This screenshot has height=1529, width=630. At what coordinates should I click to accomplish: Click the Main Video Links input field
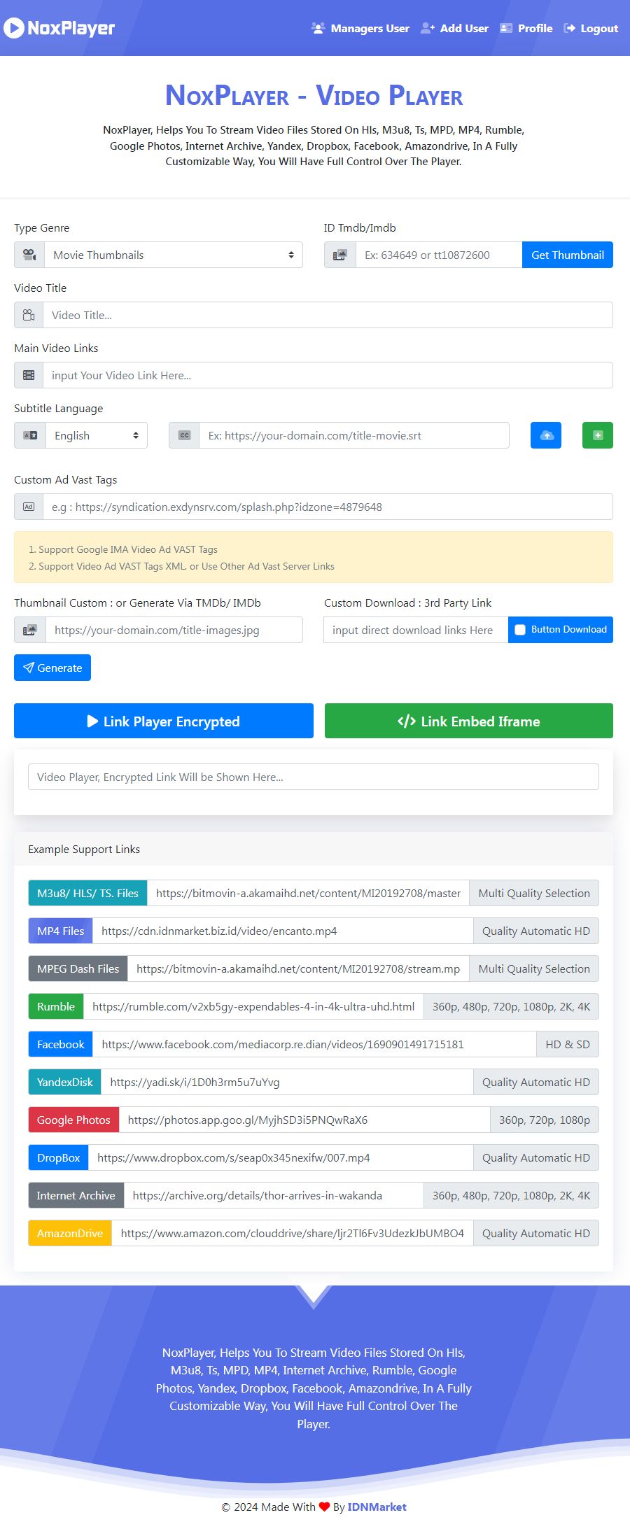328,375
